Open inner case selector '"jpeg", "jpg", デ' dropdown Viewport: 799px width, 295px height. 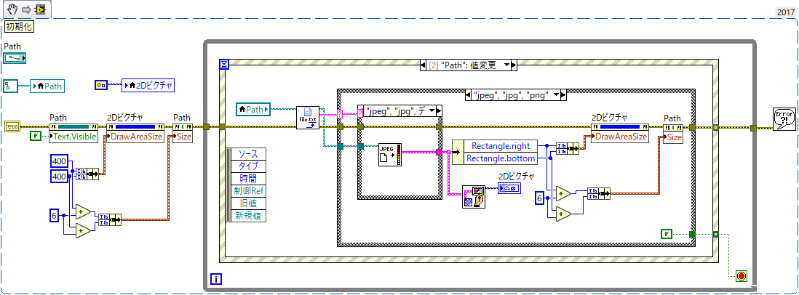pos(432,111)
